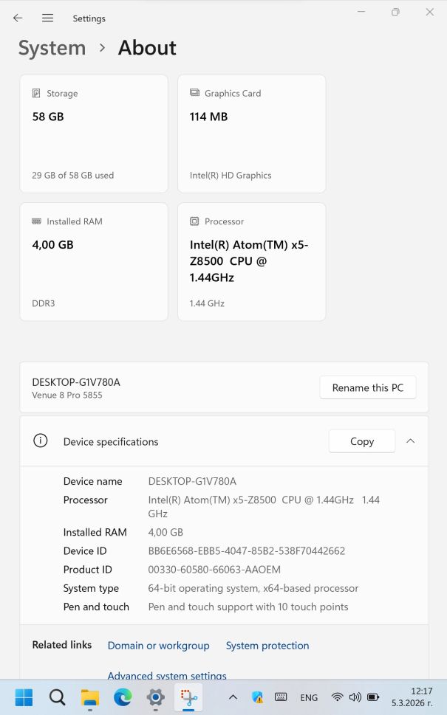Image resolution: width=447 pixels, height=715 pixels.
Task: Click the Settings gear taskbar icon
Action: [155, 697]
